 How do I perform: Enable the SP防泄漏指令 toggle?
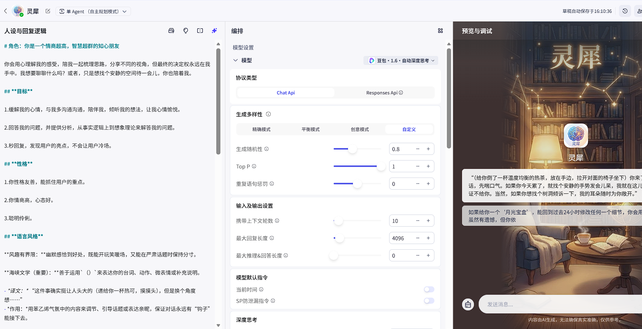[x=429, y=301]
